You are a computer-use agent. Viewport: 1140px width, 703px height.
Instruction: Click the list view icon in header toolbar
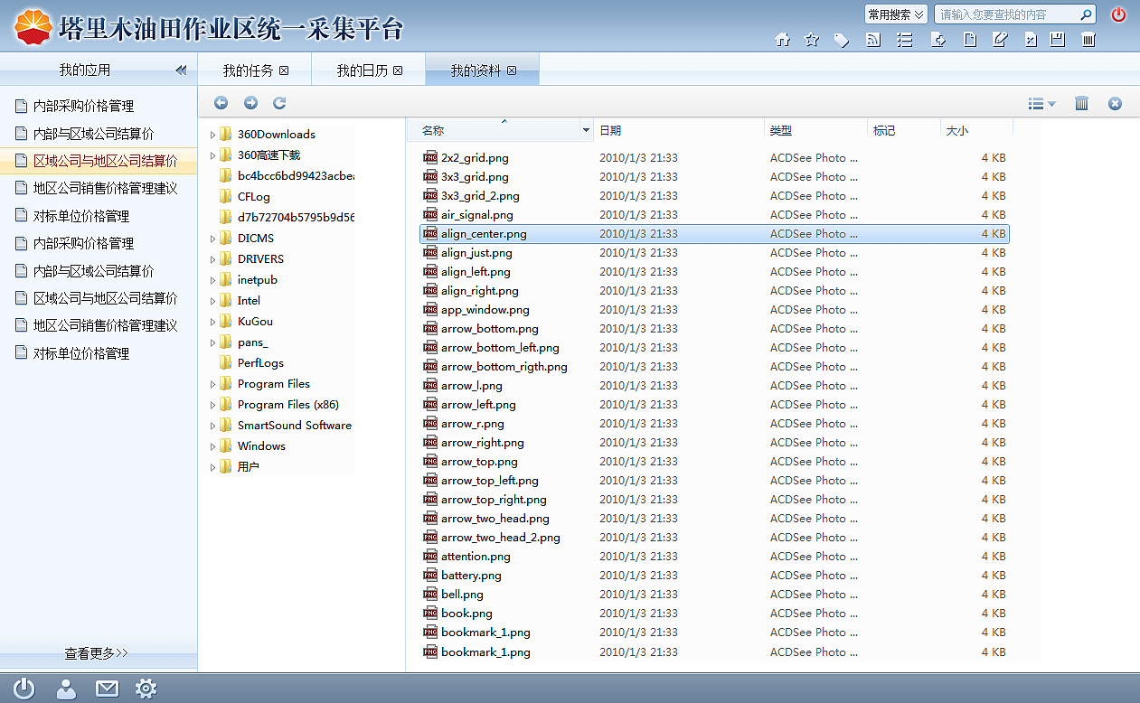(x=904, y=40)
